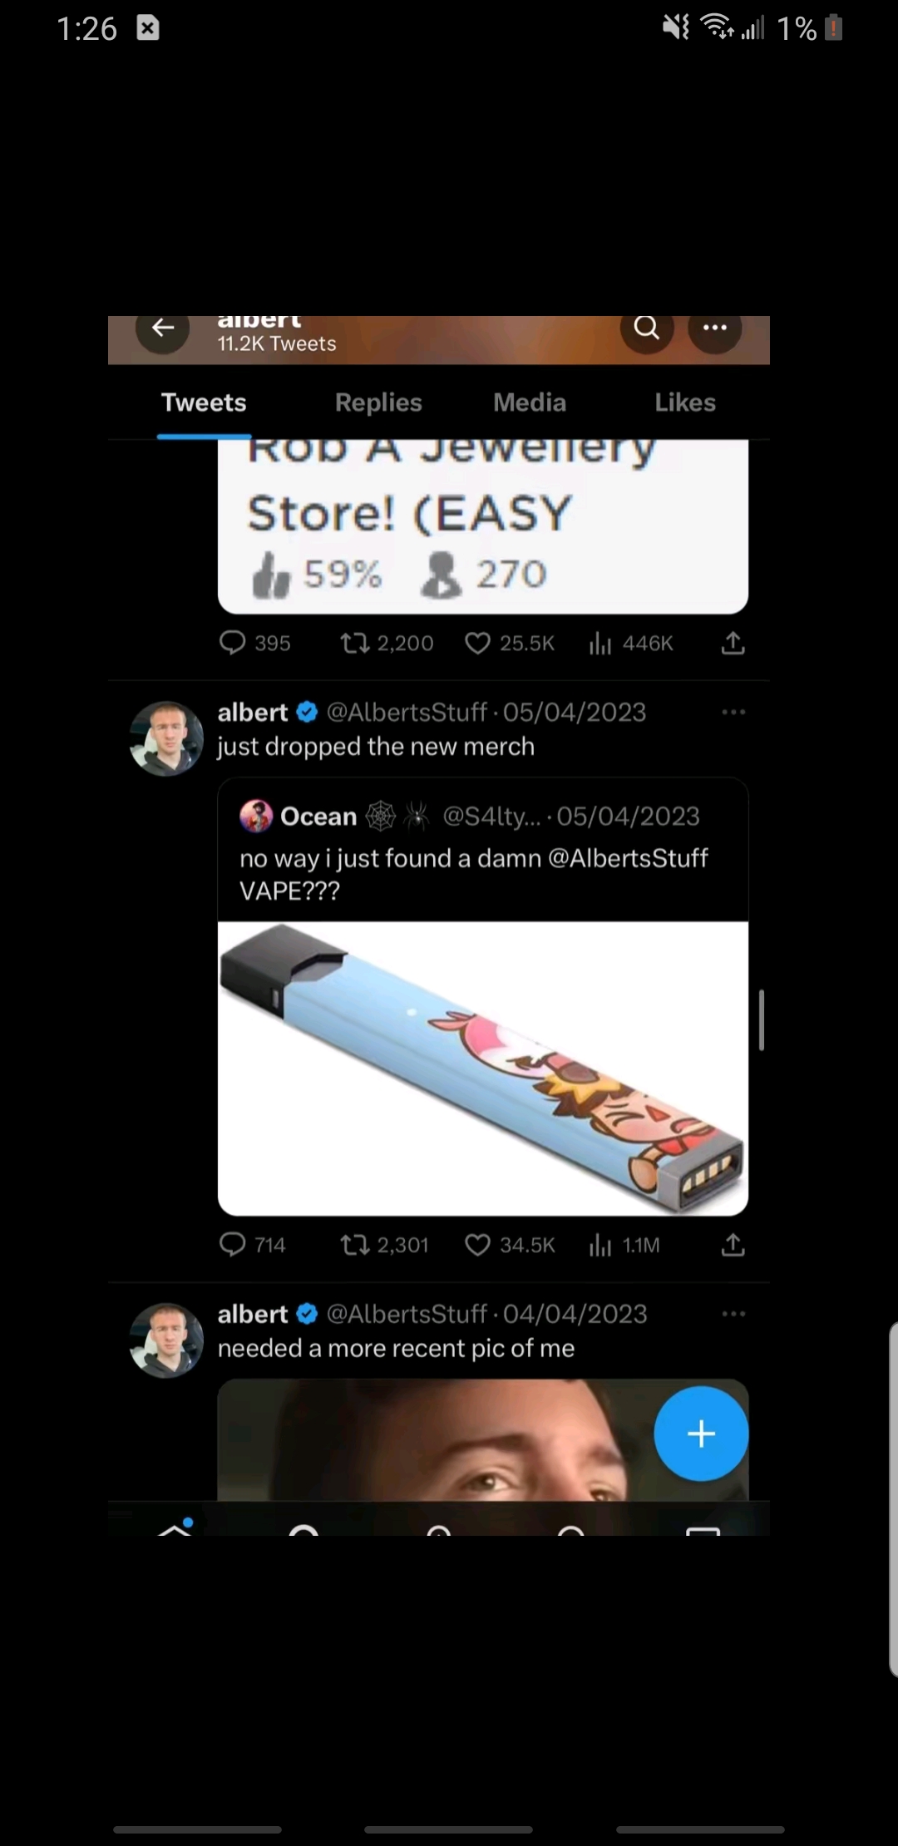This screenshot has height=1846, width=898.
Task: Tap the back arrow on albert's profile
Action: click(163, 328)
